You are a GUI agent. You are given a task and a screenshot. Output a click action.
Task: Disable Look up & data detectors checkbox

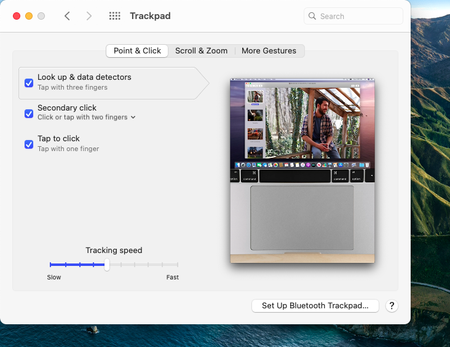(29, 83)
